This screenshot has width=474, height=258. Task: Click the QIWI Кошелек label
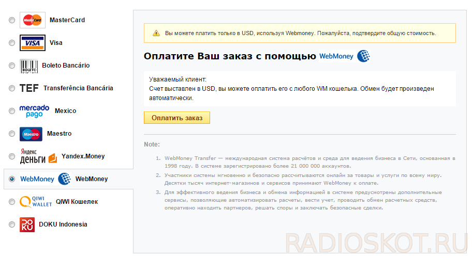[77, 202]
